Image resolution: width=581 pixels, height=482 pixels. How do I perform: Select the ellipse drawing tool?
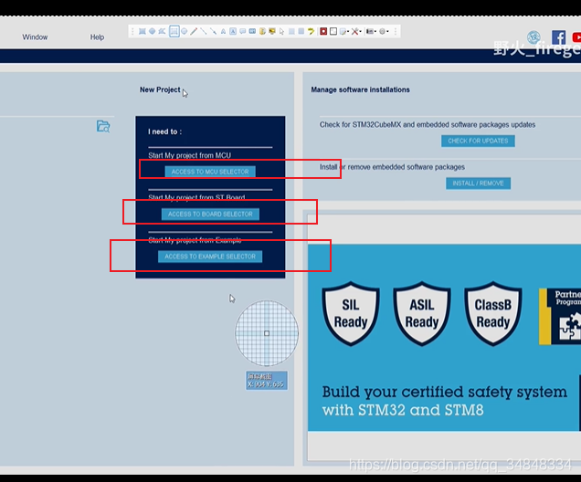coord(185,31)
